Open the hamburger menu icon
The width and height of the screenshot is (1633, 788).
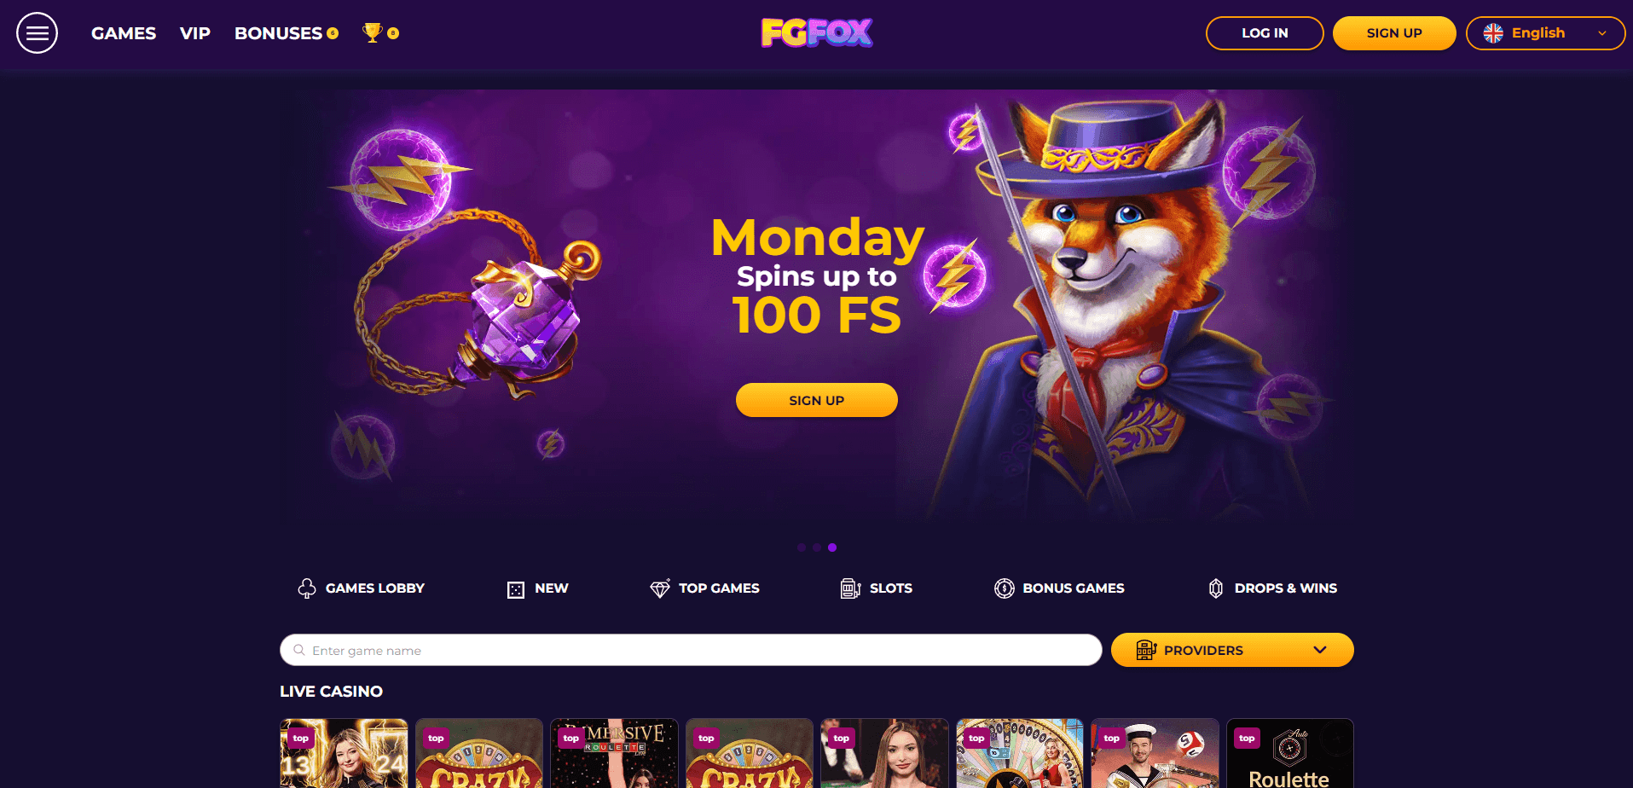pyautogui.click(x=37, y=33)
